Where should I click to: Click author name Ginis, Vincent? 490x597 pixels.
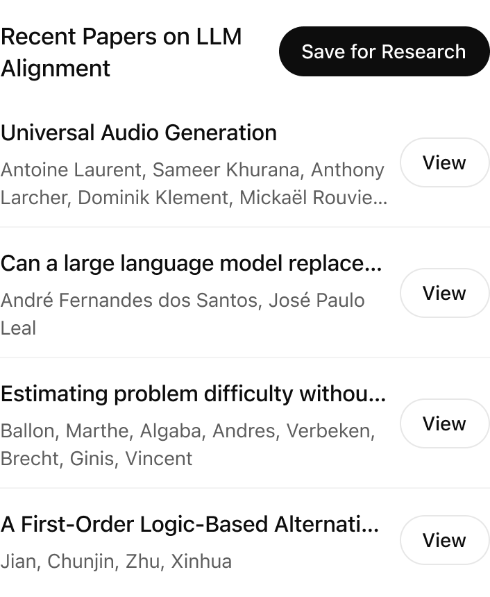[x=131, y=459]
